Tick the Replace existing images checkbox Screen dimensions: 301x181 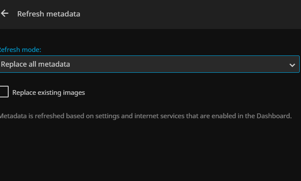[x=3, y=92]
